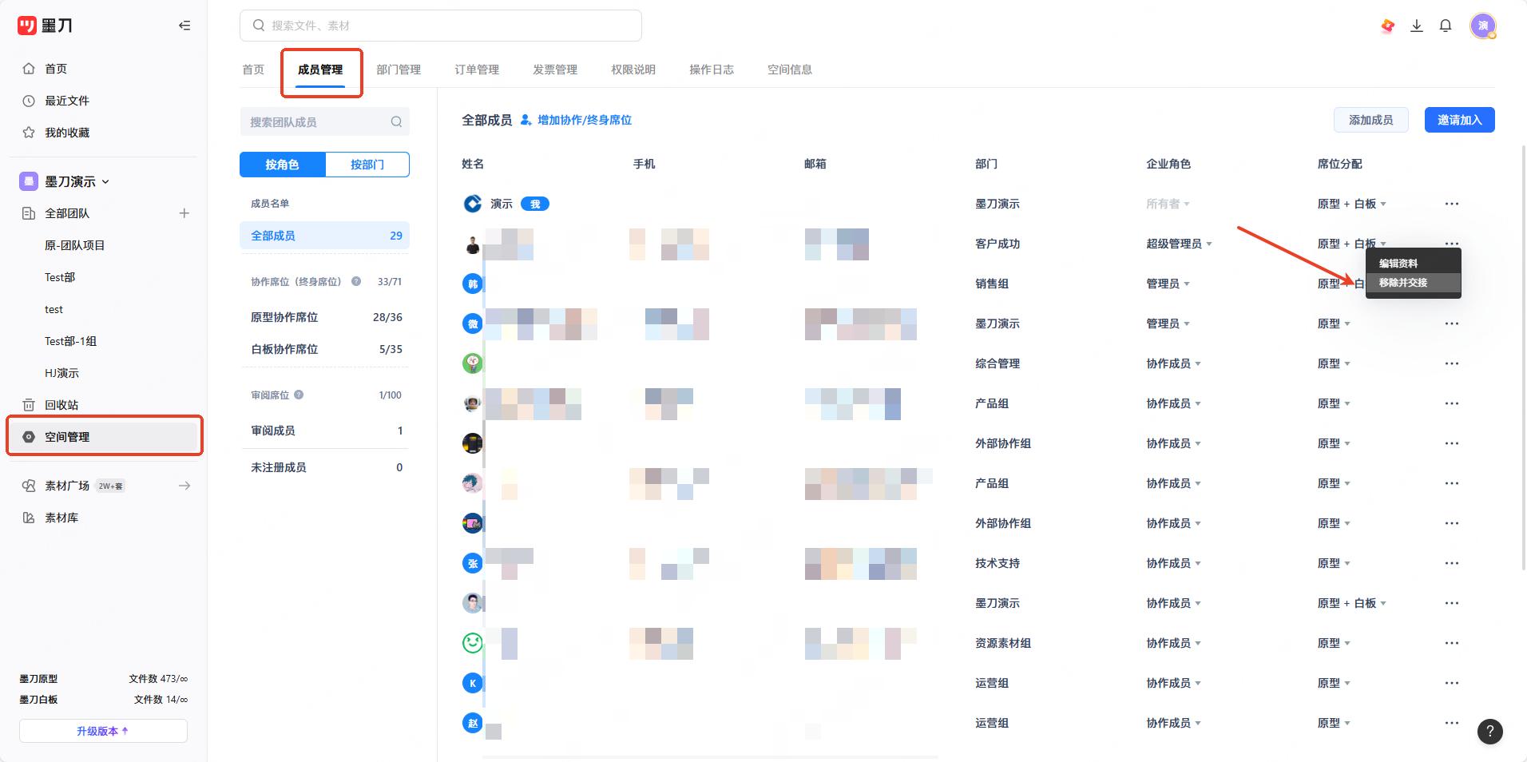
Task: Open the 原型 seat dropdown for 技术支持 row
Action: coord(1334,563)
